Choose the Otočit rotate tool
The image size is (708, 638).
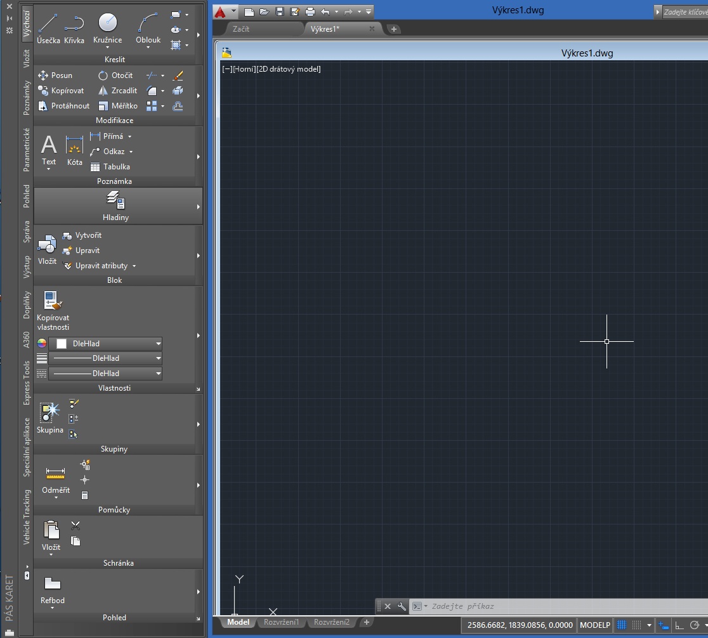(115, 75)
